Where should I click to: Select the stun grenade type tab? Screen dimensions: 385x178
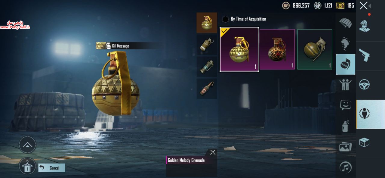(207, 67)
